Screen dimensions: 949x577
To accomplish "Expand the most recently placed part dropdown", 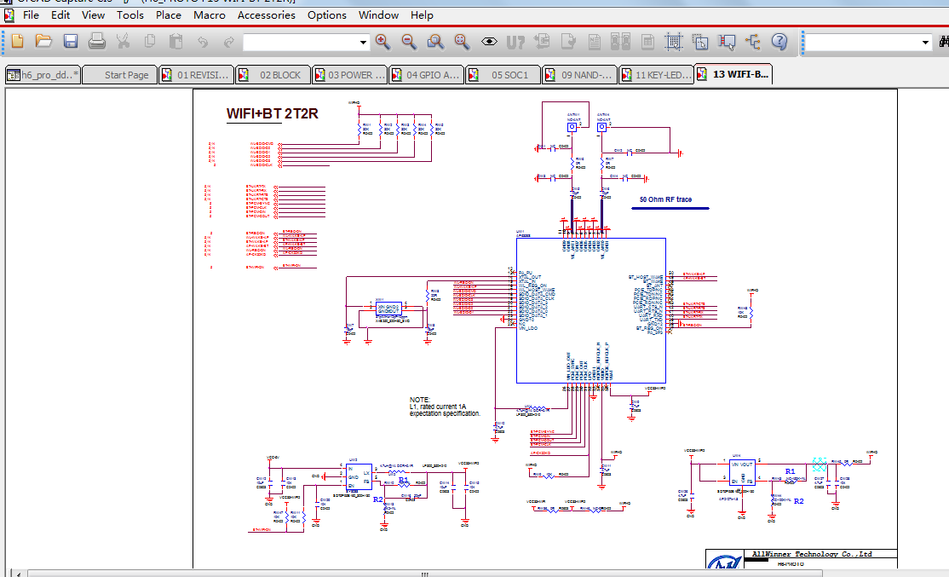I will [x=363, y=43].
